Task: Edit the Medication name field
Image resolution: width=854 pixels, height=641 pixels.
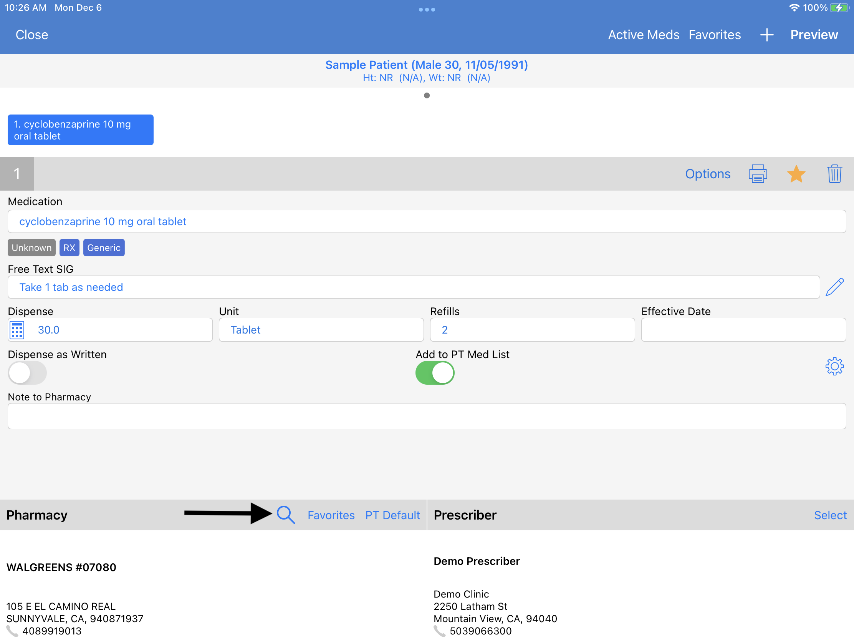Action: (427, 221)
